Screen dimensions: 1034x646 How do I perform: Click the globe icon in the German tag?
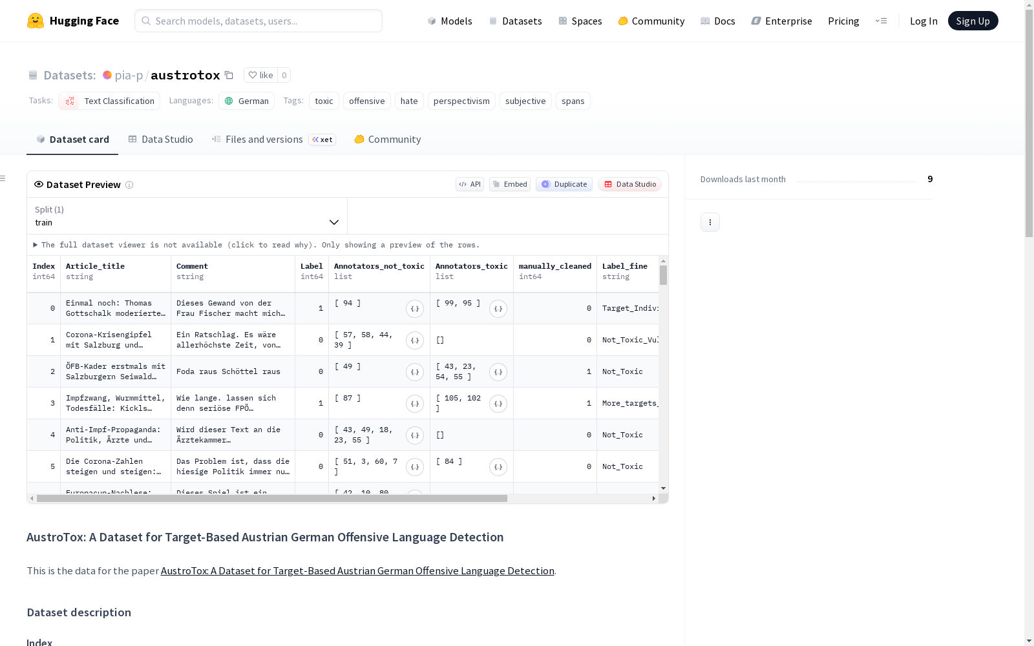point(229,101)
